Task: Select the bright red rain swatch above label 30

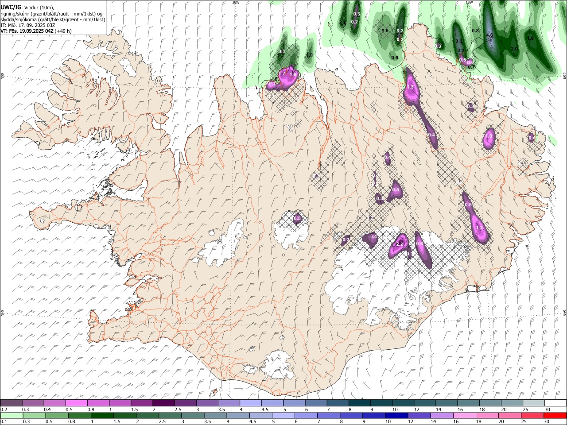Action: pos(554,415)
